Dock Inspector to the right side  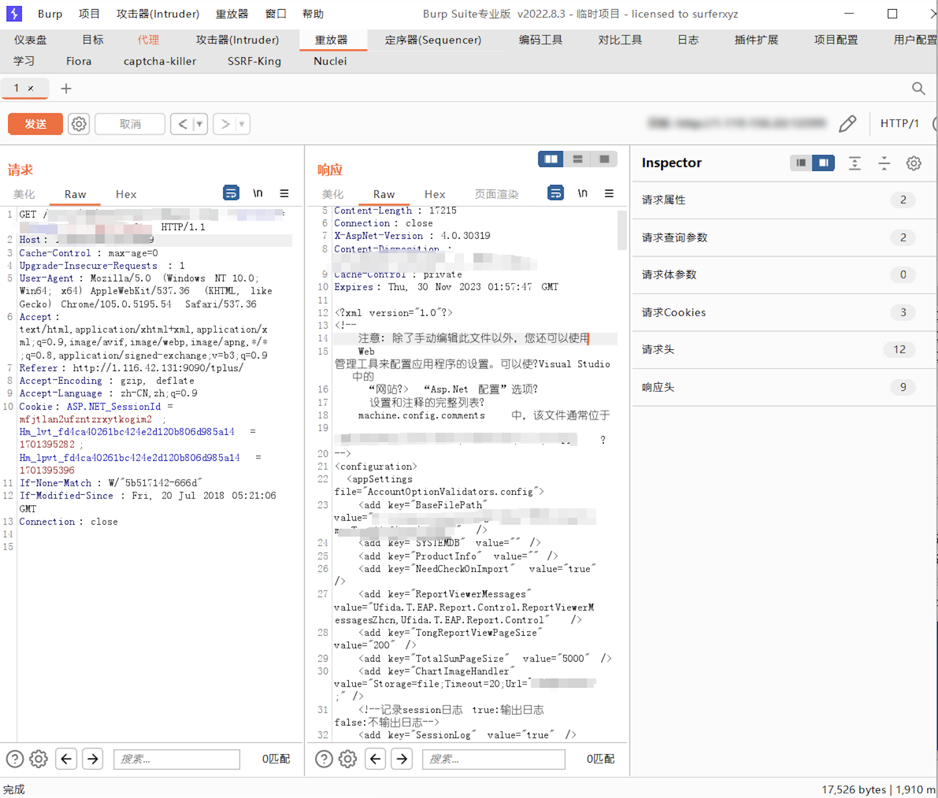pos(823,163)
